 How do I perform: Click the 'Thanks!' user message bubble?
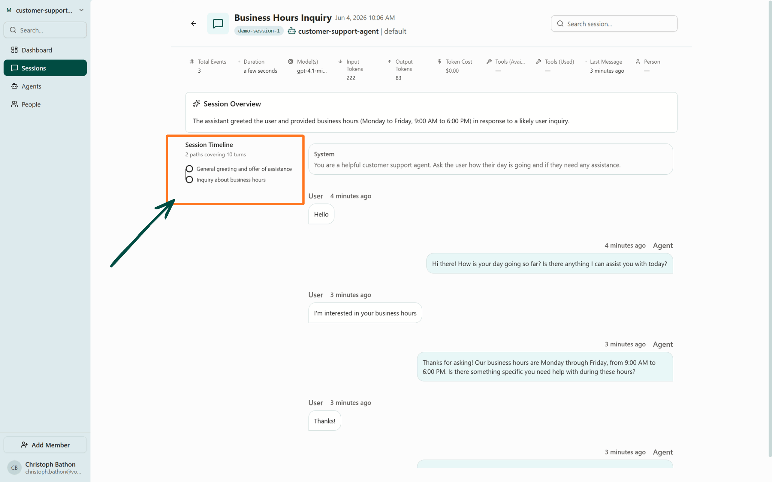coord(325,421)
